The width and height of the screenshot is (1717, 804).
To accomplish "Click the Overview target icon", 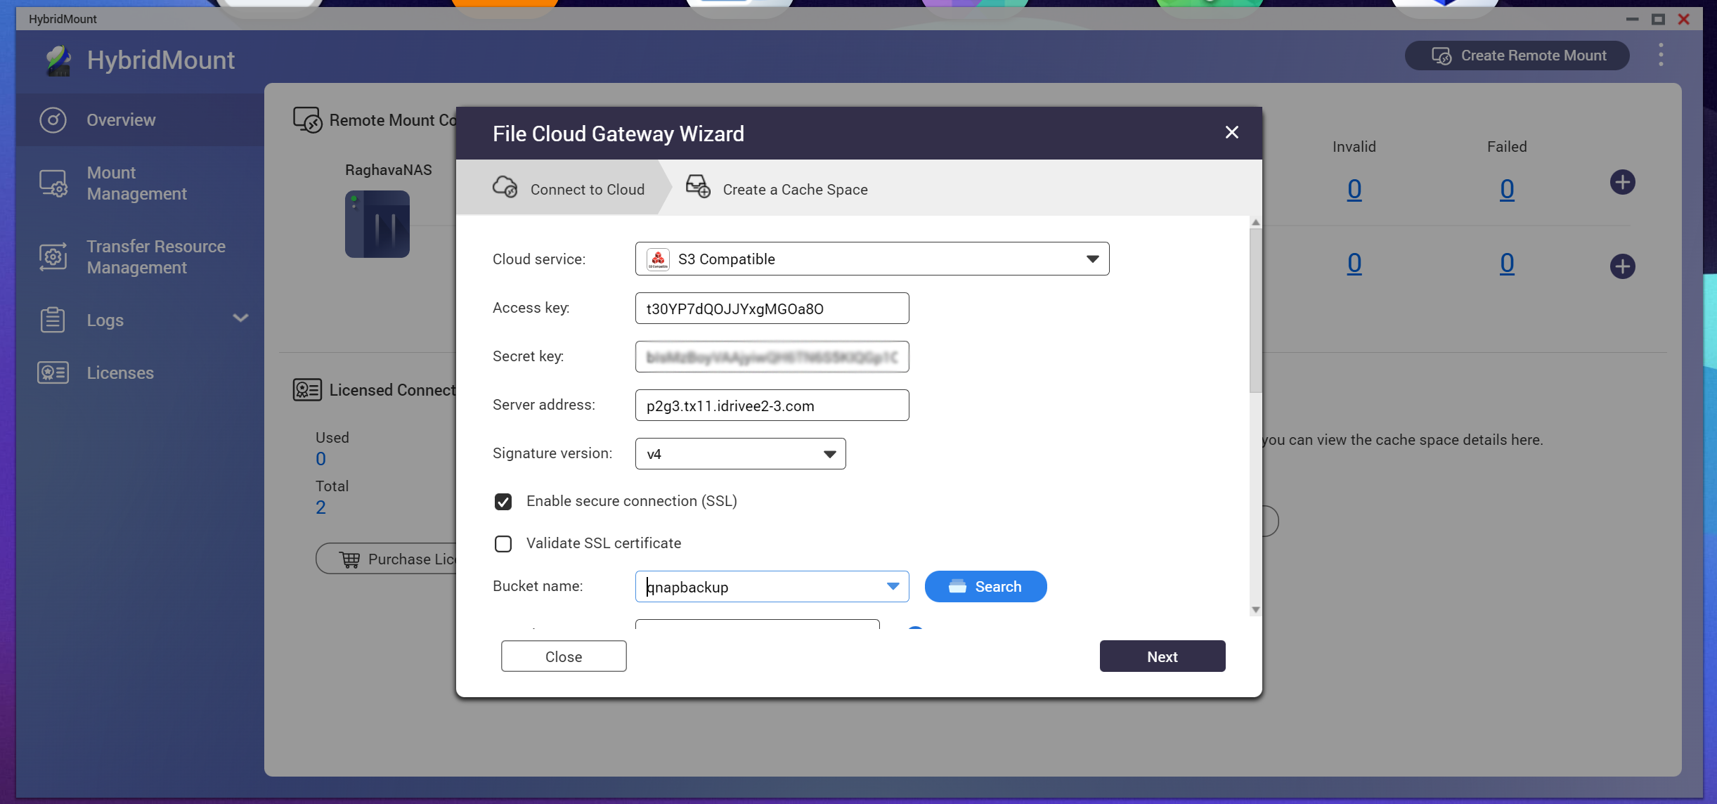I will pyautogui.click(x=53, y=120).
